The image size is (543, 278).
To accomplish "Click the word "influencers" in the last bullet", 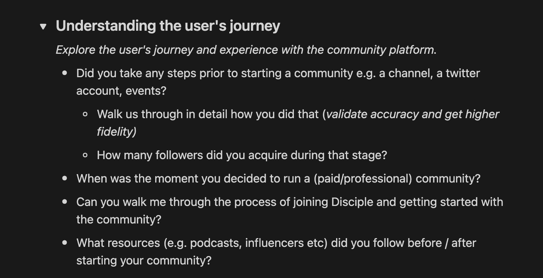I will coord(276,243).
